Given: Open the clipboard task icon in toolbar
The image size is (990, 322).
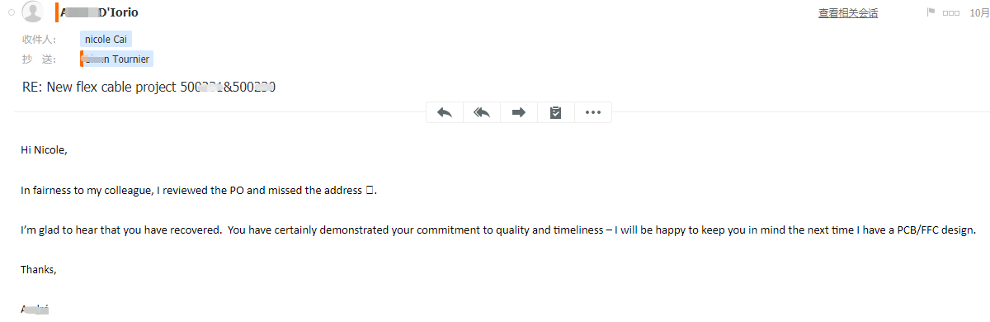Looking at the screenshot, I should pos(555,112).
